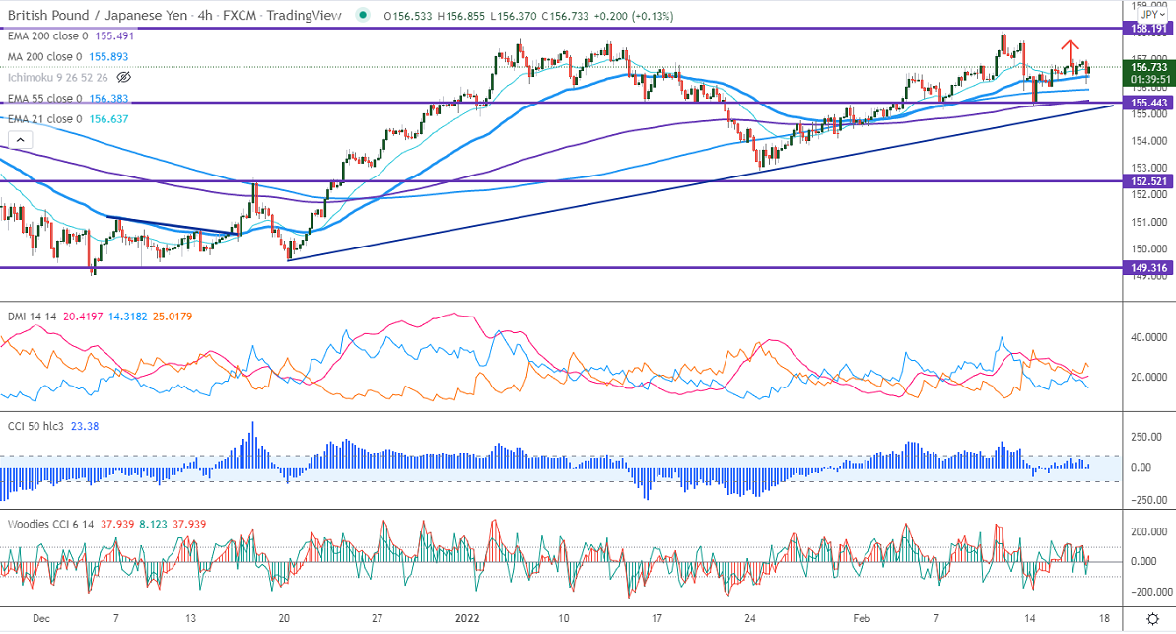Click the 155.443 horizontal line price label

point(1149,103)
